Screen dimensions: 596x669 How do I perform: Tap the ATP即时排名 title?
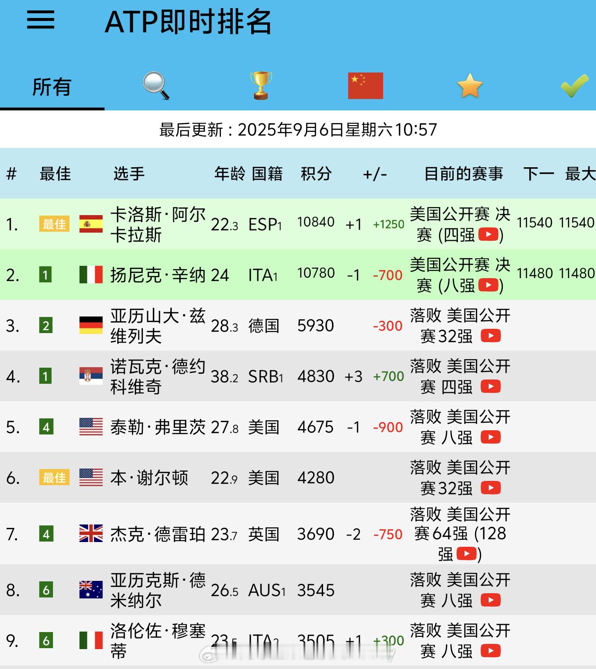coord(188,21)
